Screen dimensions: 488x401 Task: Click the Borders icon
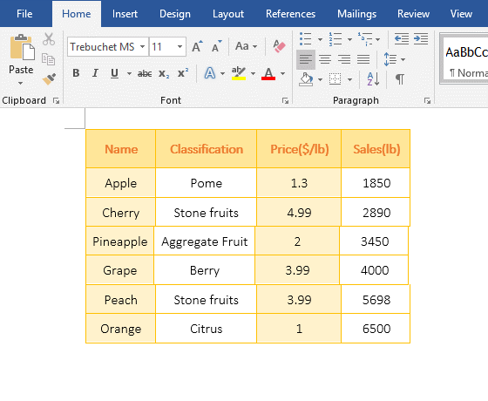335,79
